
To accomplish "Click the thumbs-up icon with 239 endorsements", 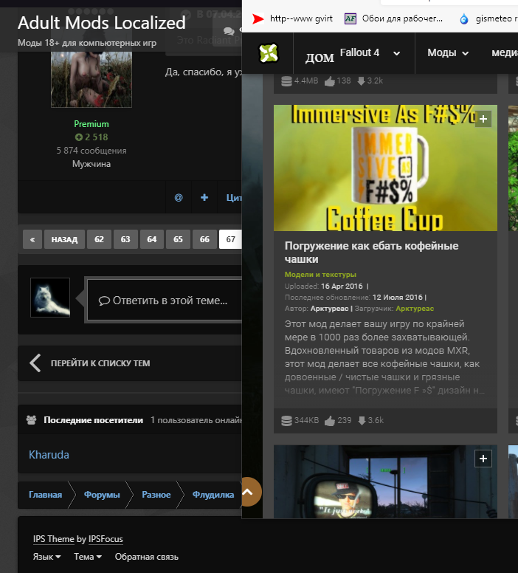I will pyautogui.click(x=329, y=420).
